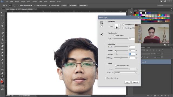
Task: Enable Zoom All Windows checkbox
Action: [x=35, y=5]
